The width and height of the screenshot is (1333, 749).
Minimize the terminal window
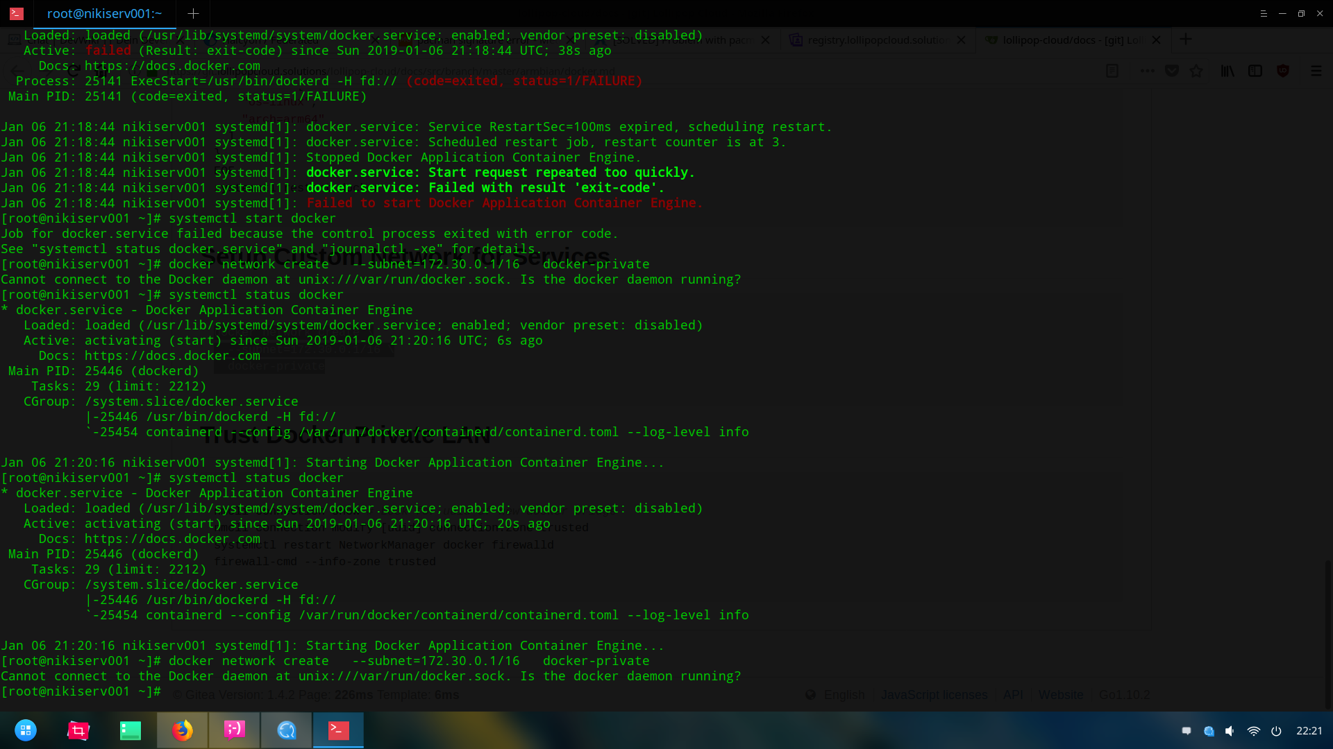(1282, 14)
